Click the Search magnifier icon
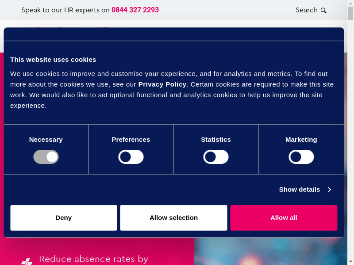The height and width of the screenshot is (265, 354). point(323,11)
